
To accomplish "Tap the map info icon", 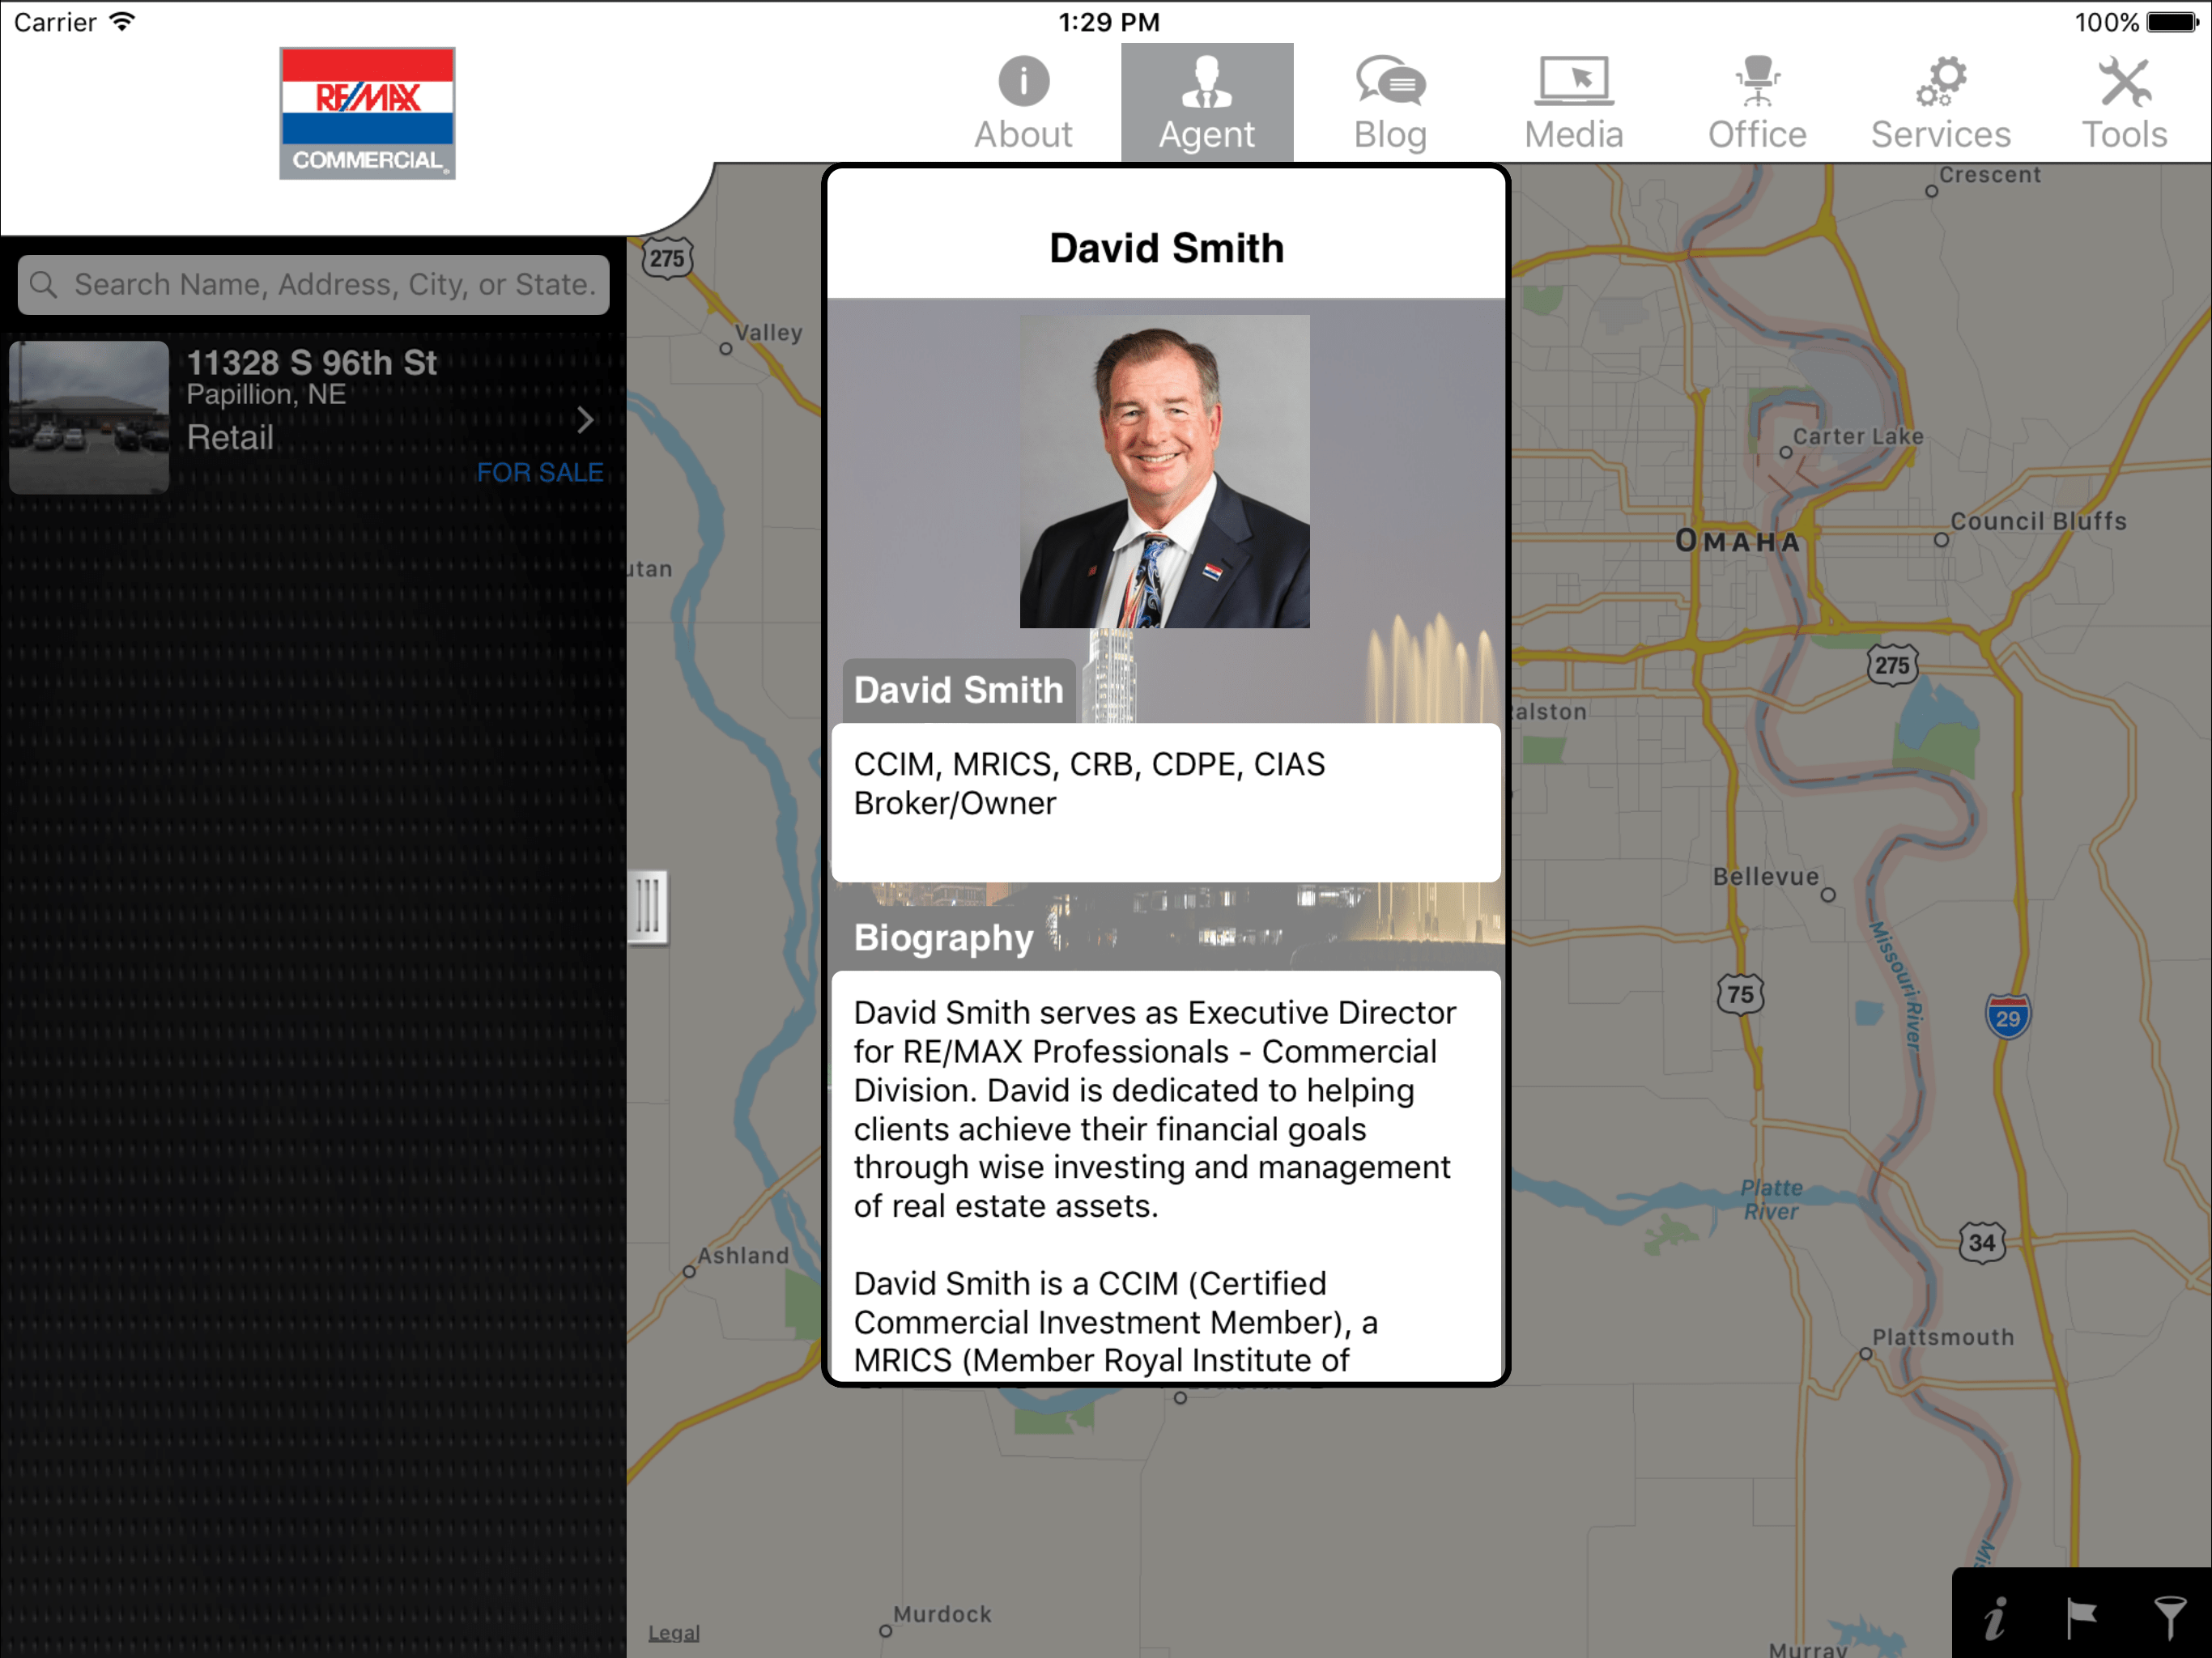I will (x=1995, y=1618).
